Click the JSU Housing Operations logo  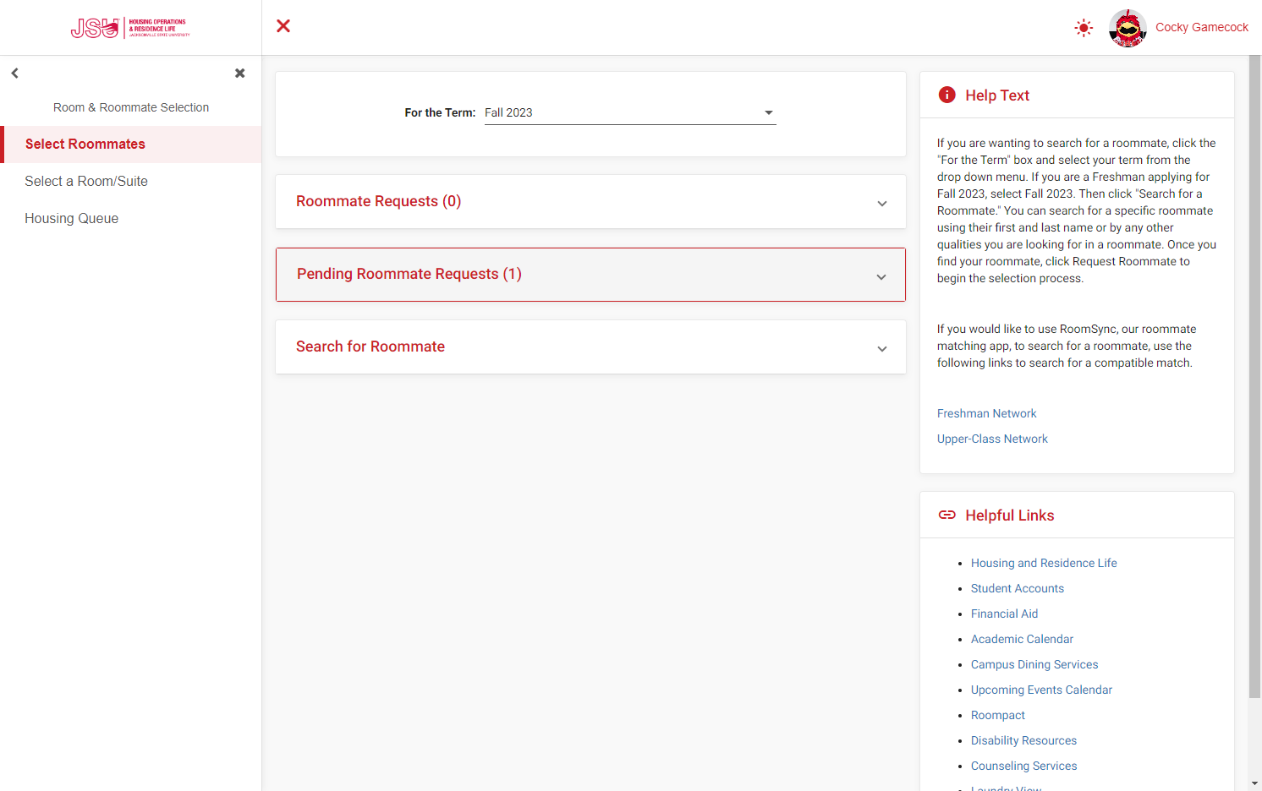pyautogui.click(x=130, y=28)
